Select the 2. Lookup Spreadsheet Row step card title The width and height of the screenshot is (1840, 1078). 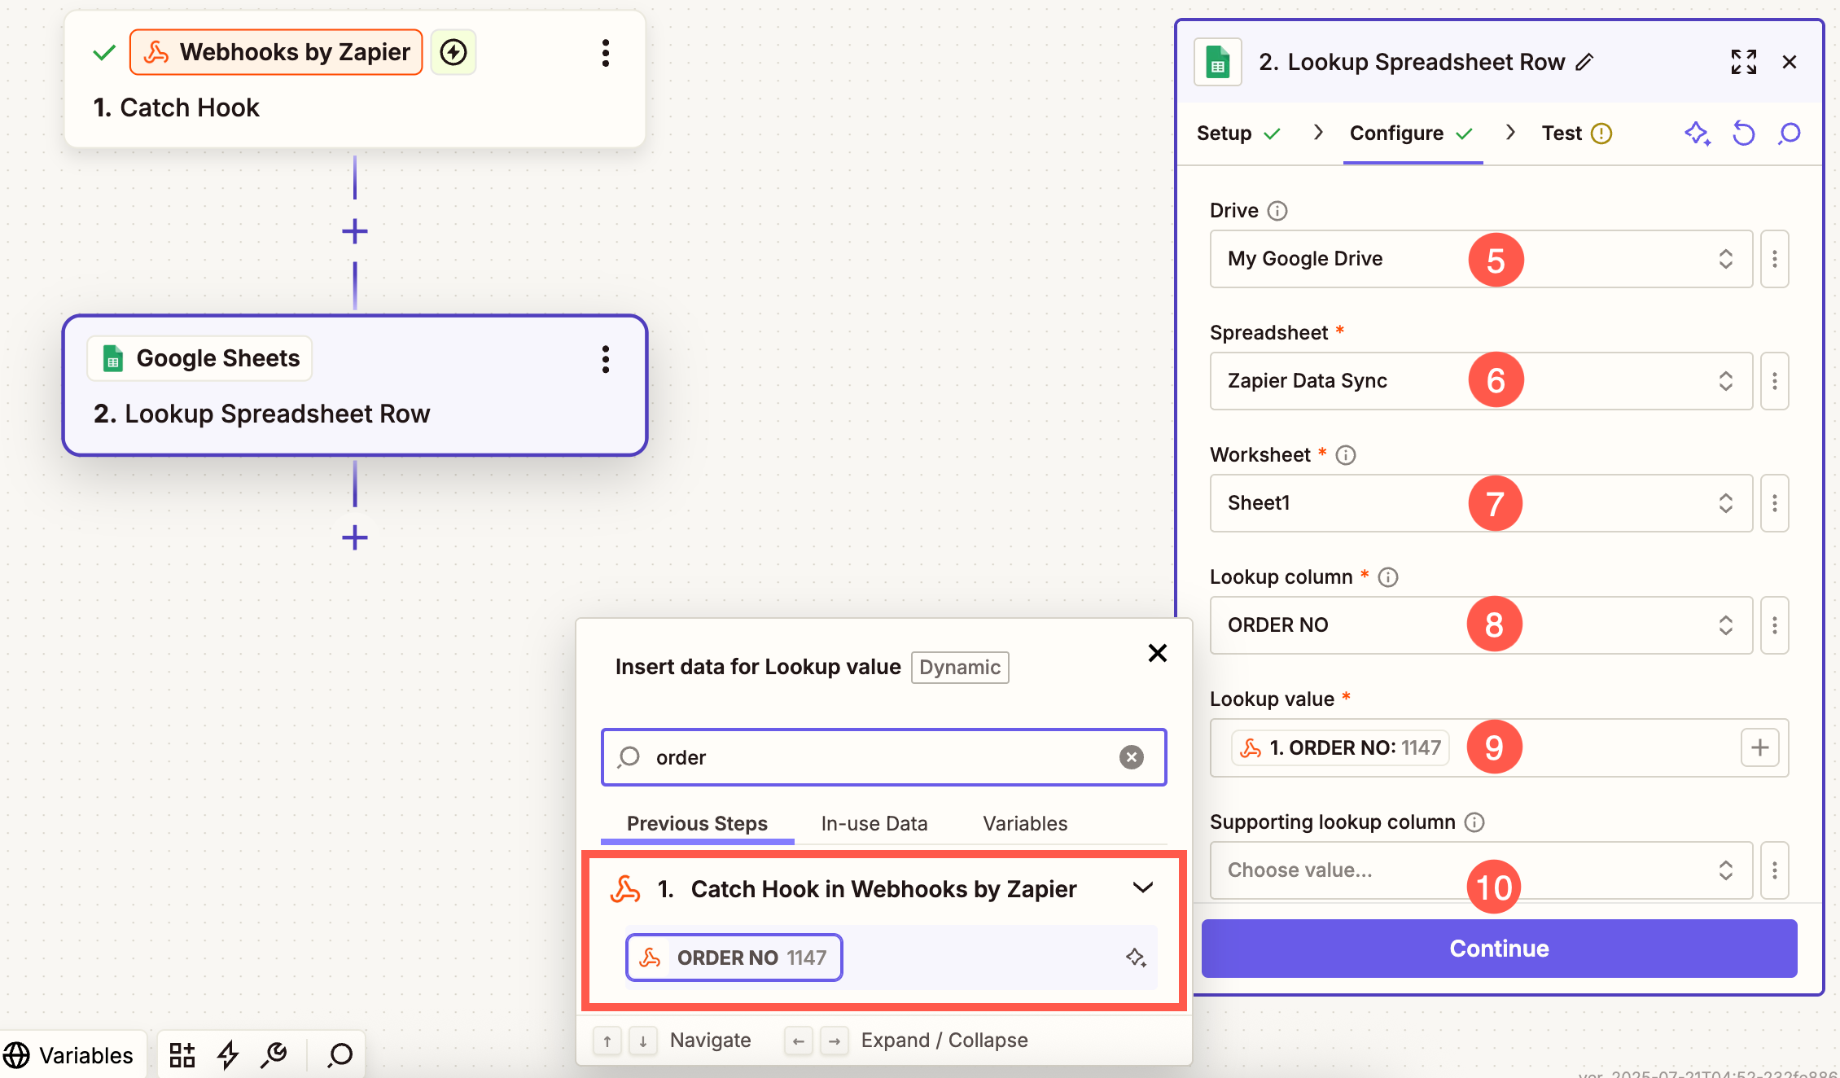coord(261,414)
